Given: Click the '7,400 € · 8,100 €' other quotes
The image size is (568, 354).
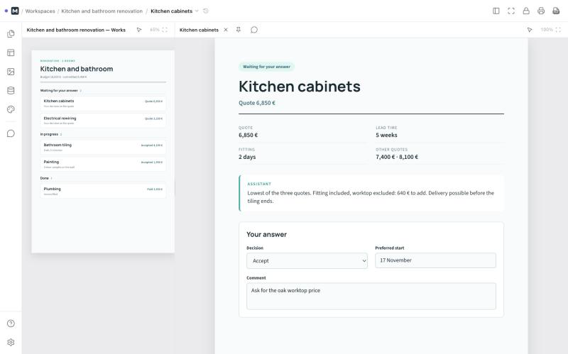Looking at the screenshot, I should pos(397,157).
